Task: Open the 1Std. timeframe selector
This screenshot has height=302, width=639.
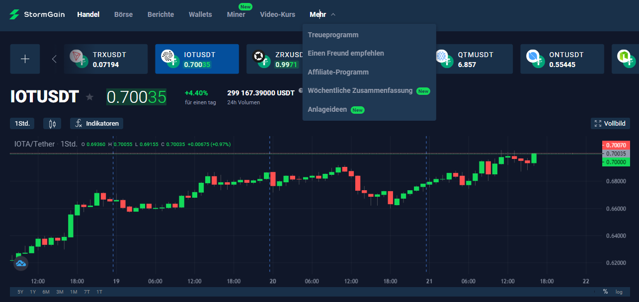Action: point(22,123)
